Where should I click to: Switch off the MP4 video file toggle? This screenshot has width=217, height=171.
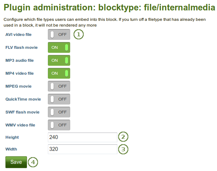point(59,73)
